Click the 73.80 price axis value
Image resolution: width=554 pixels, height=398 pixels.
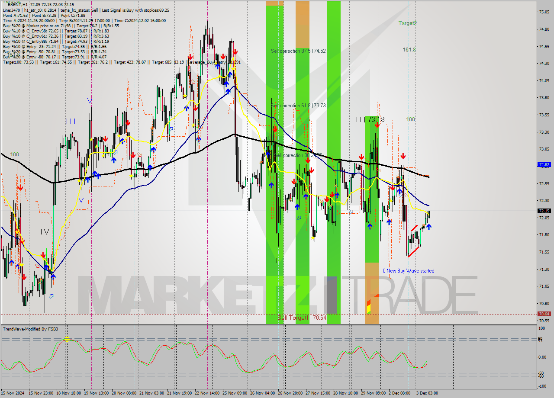544,98
